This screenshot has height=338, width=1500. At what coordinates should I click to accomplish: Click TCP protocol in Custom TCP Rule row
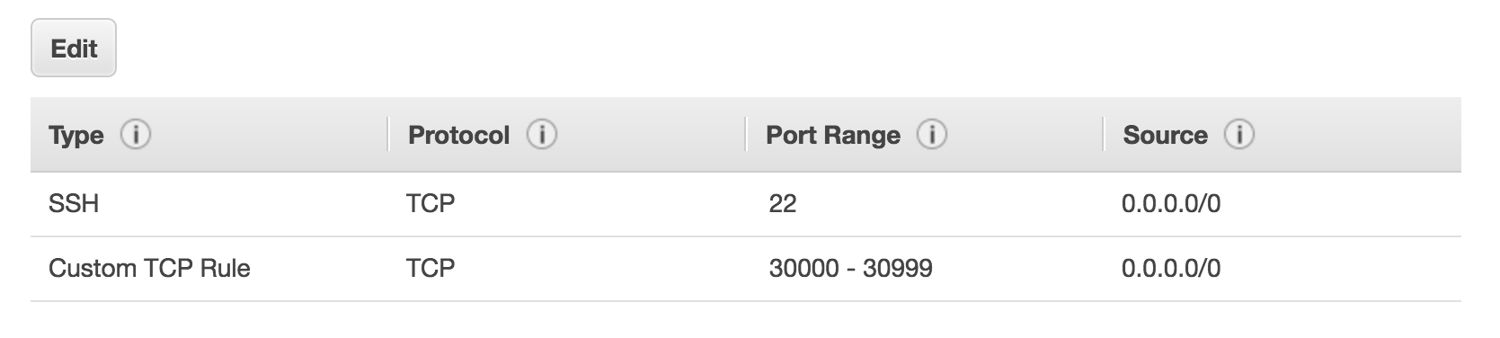click(430, 269)
